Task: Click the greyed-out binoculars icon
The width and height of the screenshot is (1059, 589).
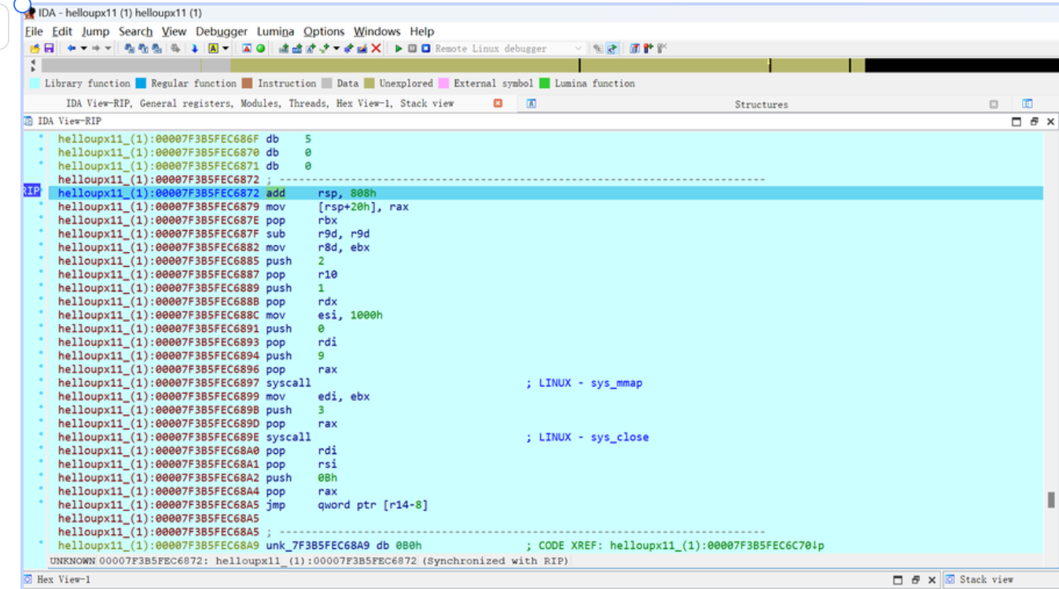Action: (x=175, y=49)
